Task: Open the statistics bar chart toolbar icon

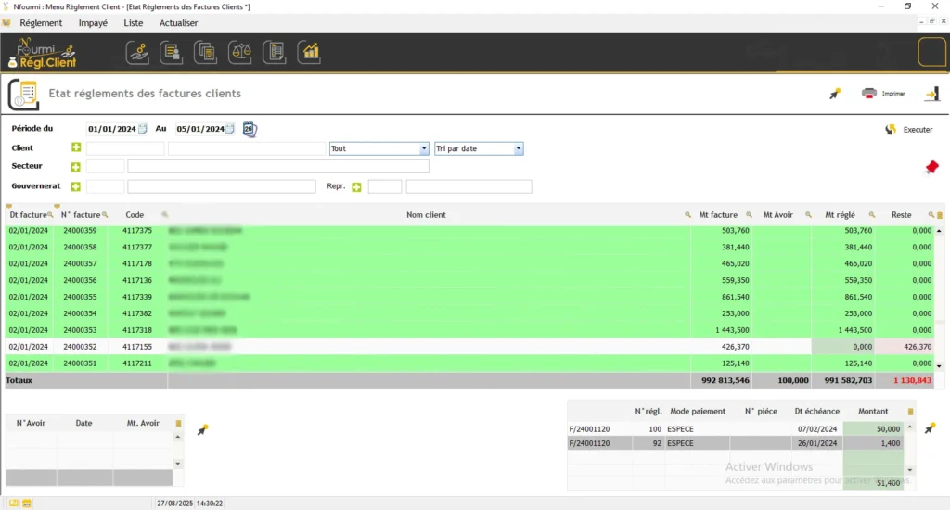Action: coord(310,53)
